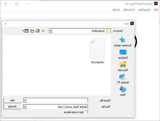This screenshot has height=121, width=160.
Task: Click the wheel.swf file name
Action: click(98, 62)
